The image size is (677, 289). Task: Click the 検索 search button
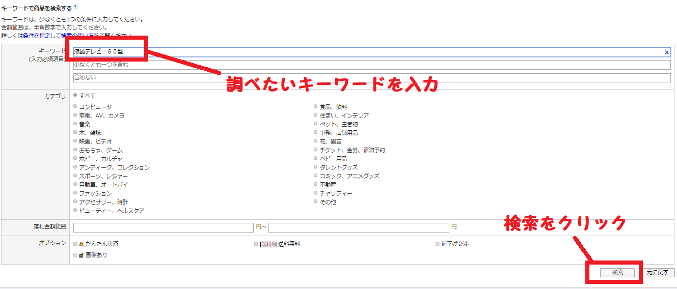[617, 273]
